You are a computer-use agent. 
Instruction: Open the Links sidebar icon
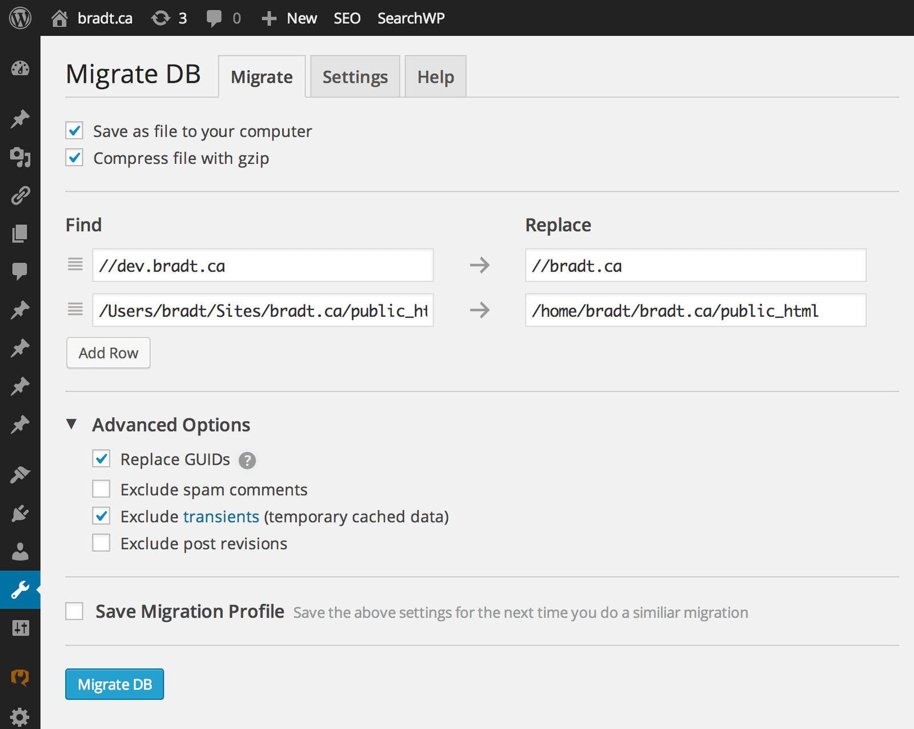[20, 195]
